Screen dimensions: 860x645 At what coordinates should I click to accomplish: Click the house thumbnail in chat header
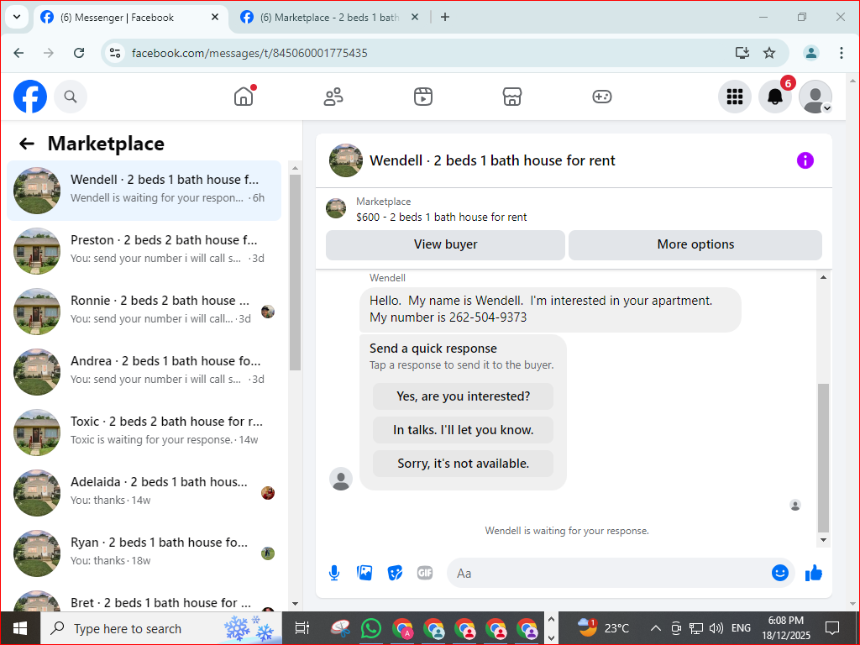tap(345, 160)
